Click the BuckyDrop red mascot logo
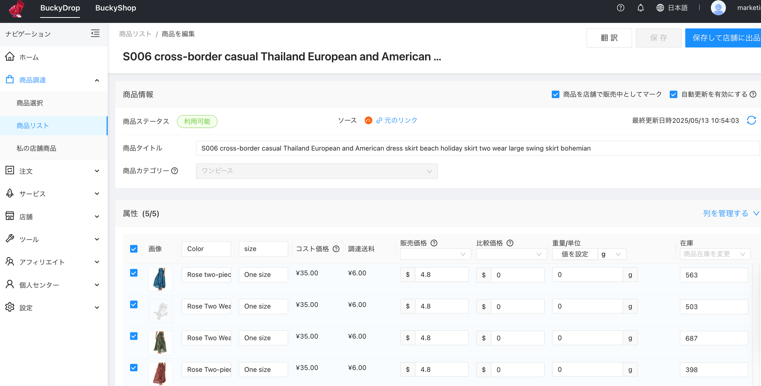The height and width of the screenshot is (386, 761). coord(17,8)
